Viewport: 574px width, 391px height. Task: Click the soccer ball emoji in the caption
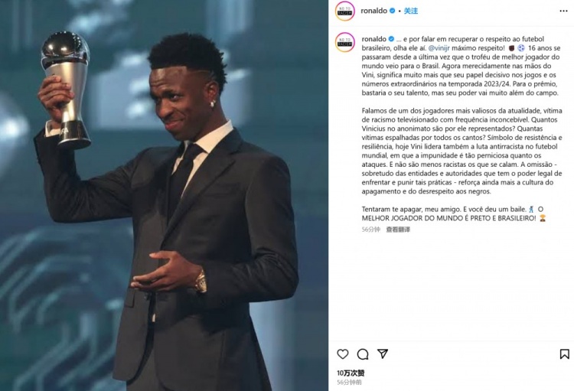pos(521,48)
